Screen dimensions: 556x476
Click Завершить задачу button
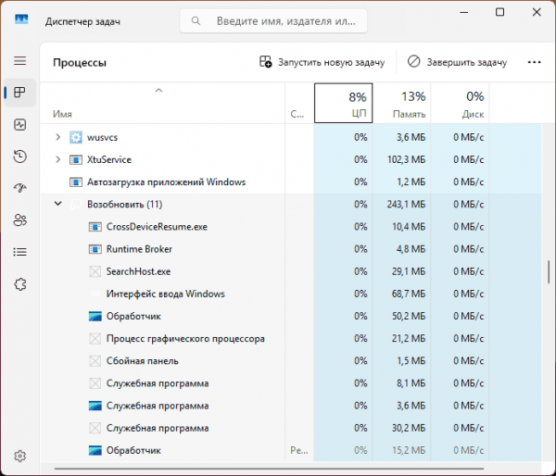click(457, 62)
